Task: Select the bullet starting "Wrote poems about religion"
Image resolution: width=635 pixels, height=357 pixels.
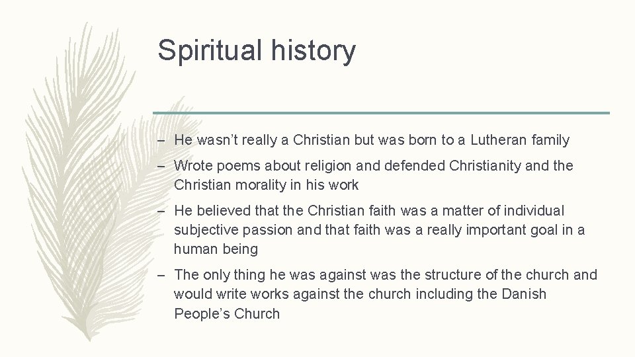Action: 373,175
